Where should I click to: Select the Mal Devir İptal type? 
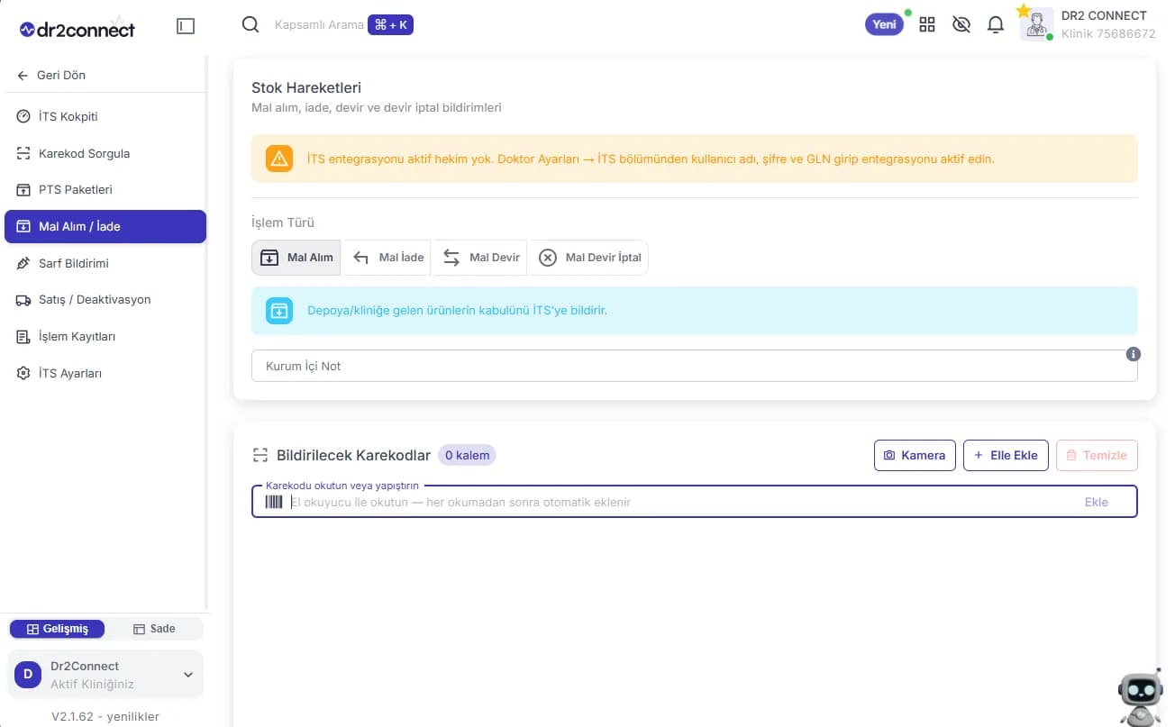click(589, 258)
